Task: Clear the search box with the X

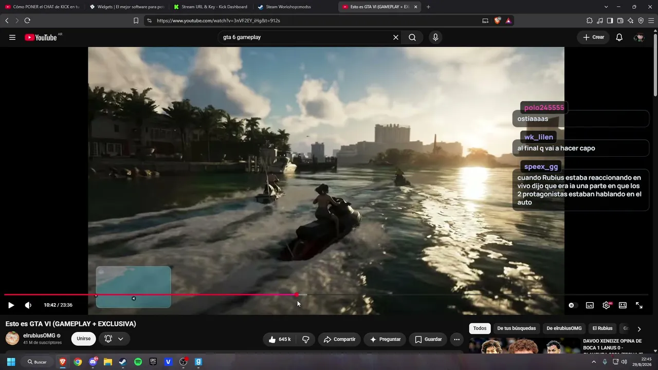Action: (396, 38)
